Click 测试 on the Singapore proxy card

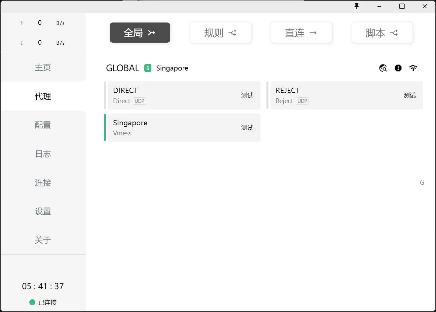(247, 128)
